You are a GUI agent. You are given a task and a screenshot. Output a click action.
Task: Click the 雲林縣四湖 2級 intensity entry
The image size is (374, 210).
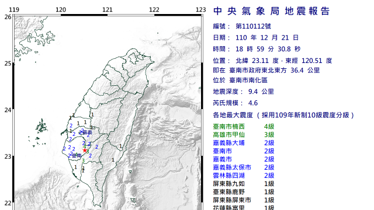pyautogui.click(x=244, y=176)
